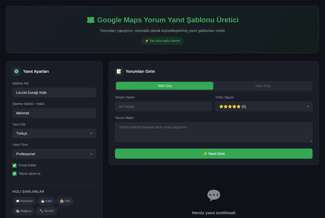Toggle the Tekrar davet et checkbox

15,174
